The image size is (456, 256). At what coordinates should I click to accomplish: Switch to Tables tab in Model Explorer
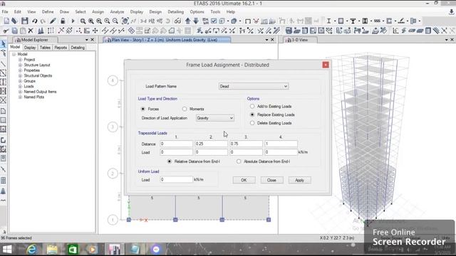click(45, 48)
